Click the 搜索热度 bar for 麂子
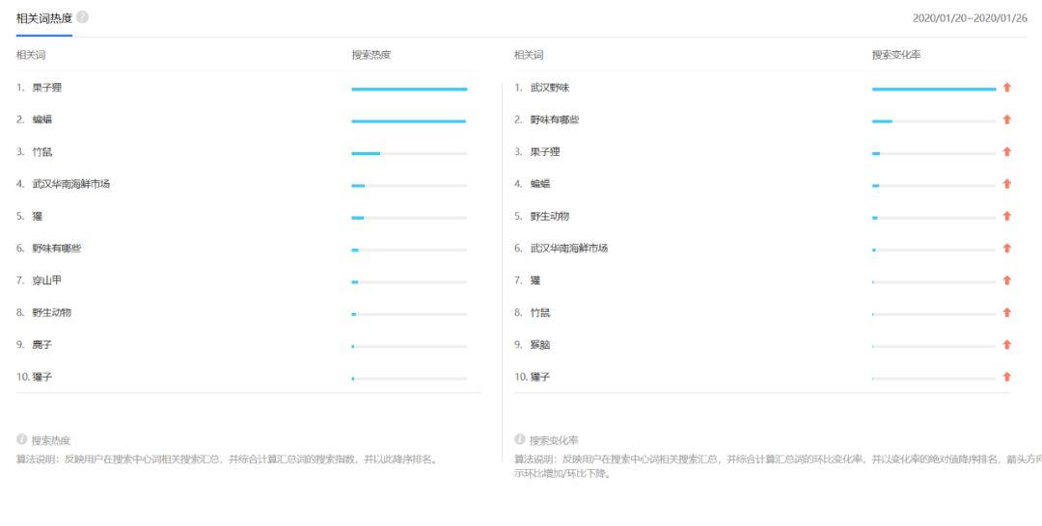 [409, 346]
